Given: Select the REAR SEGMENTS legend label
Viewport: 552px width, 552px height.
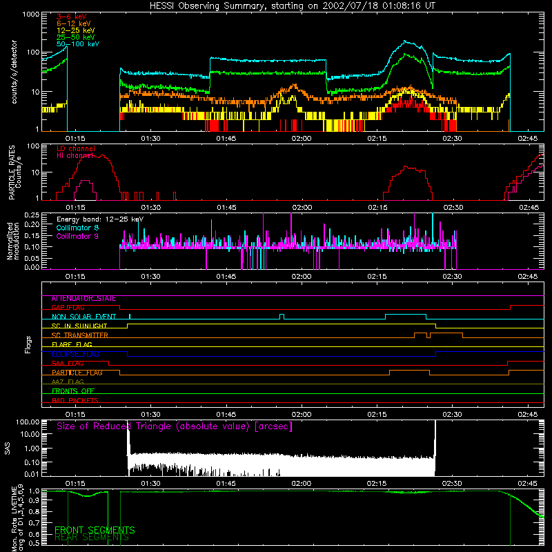Looking at the screenshot, I should point(92,538).
